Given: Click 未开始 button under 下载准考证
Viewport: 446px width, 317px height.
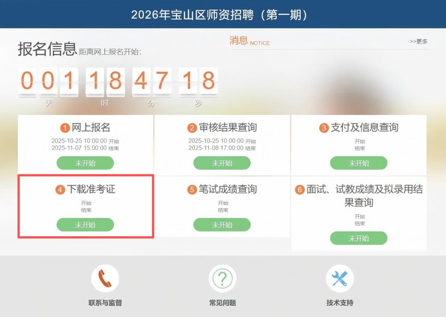Looking at the screenshot, I should click(85, 225).
